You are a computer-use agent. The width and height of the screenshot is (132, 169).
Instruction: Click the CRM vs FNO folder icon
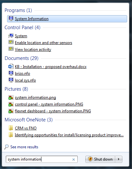pyautogui.click(x=11, y=128)
